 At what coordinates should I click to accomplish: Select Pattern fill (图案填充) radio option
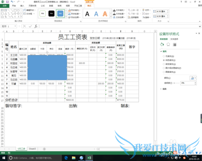click(x=164, y=72)
